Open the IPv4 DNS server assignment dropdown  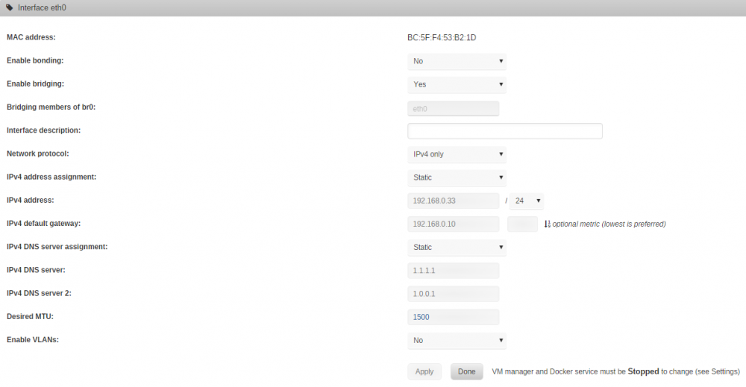pos(457,248)
